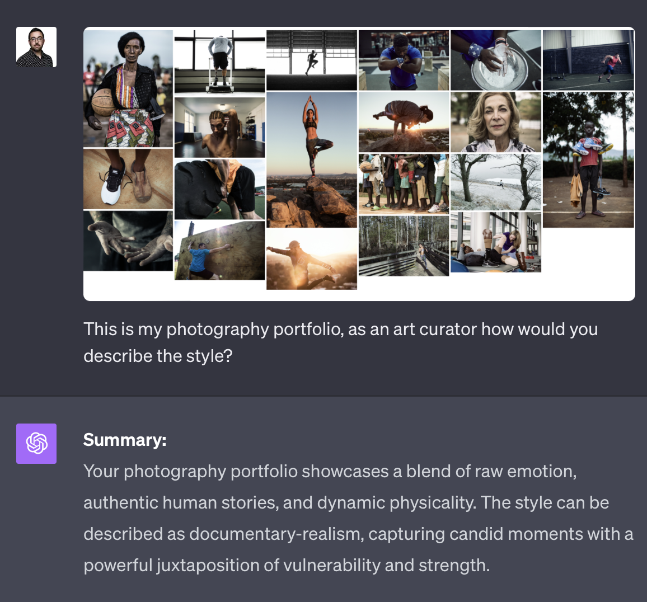
Task: Open the snowy trees runner photo
Action: pyautogui.click(x=495, y=182)
